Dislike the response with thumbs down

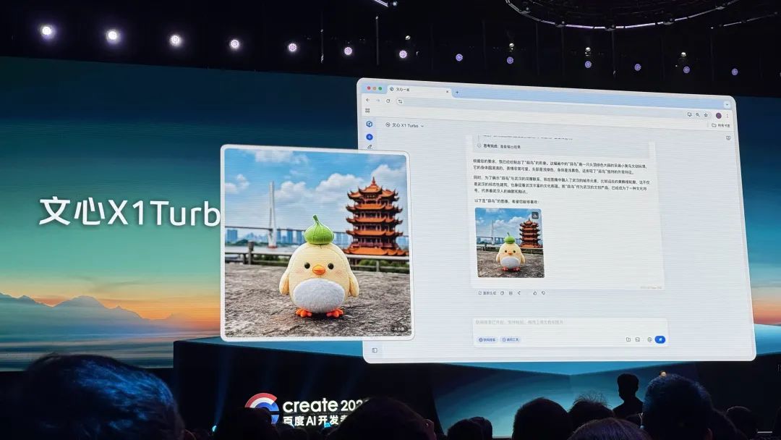point(543,293)
